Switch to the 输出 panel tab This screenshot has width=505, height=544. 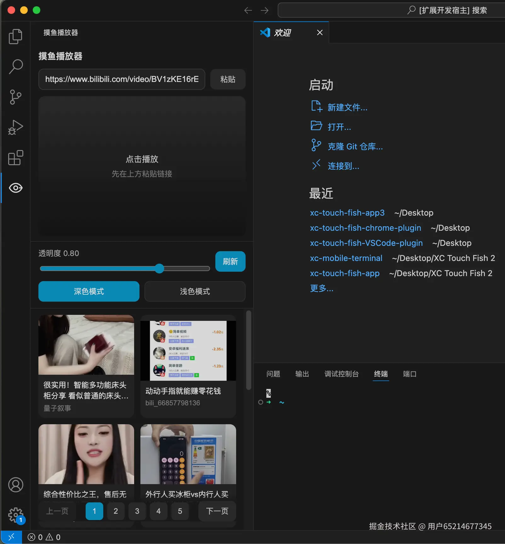[x=302, y=374]
